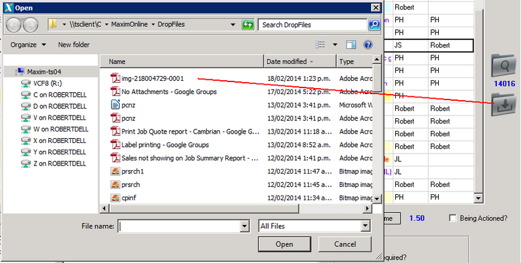The height and width of the screenshot is (263, 521).
Task: Open the Z on ROBERTDELL drive
Action: (54, 164)
